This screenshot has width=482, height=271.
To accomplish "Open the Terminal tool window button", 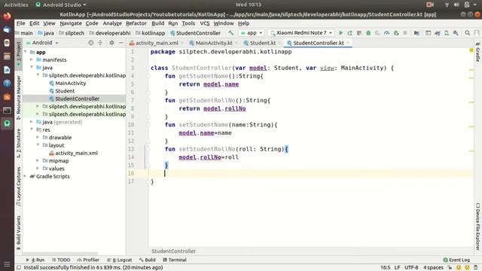I will pyautogui.click(x=175, y=260).
